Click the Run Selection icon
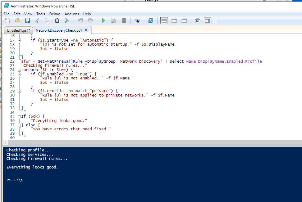The width and height of the screenshot is (302, 202). (x=114, y=20)
